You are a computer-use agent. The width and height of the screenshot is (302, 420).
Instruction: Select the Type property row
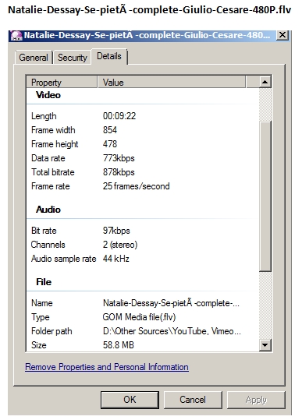(x=41, y=317)
